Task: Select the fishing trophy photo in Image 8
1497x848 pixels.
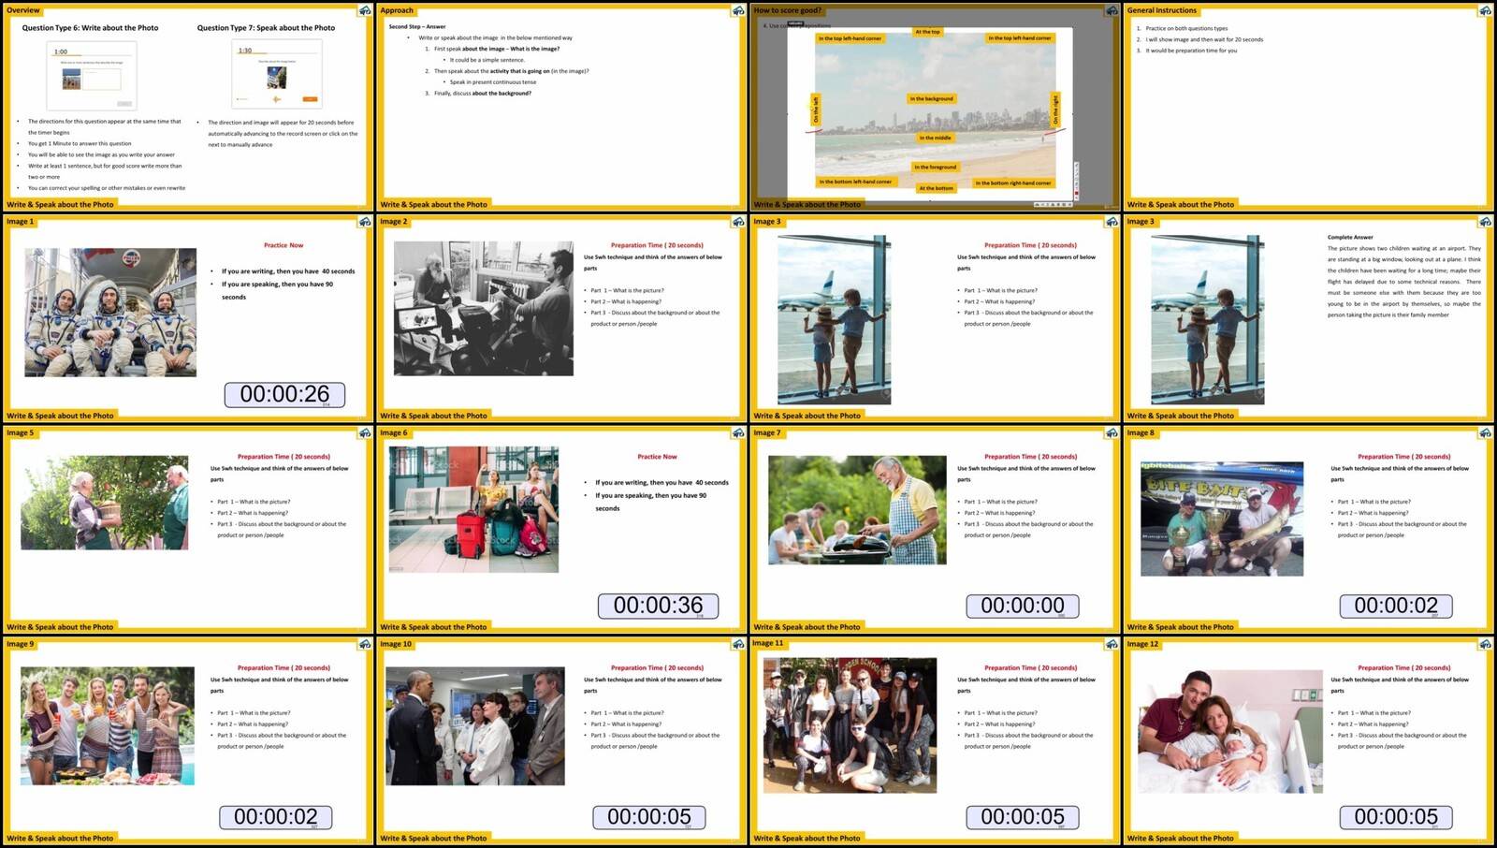Action: point(1222,519)
